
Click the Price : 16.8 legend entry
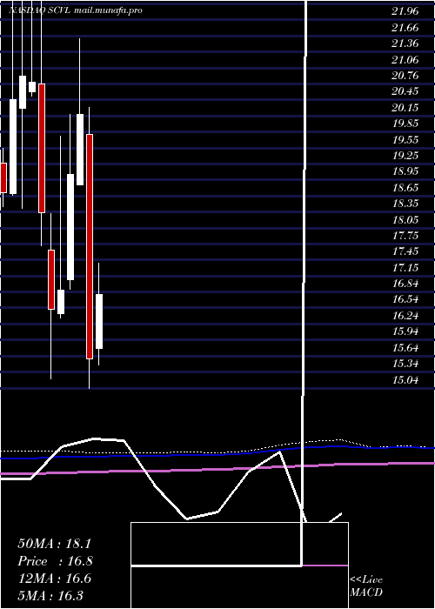(x=55, y=561)
